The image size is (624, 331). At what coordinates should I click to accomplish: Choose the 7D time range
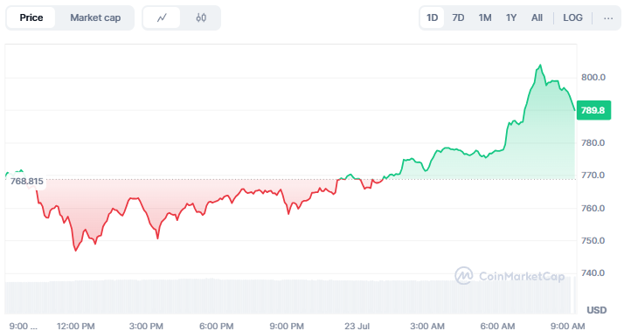[458, 17]
